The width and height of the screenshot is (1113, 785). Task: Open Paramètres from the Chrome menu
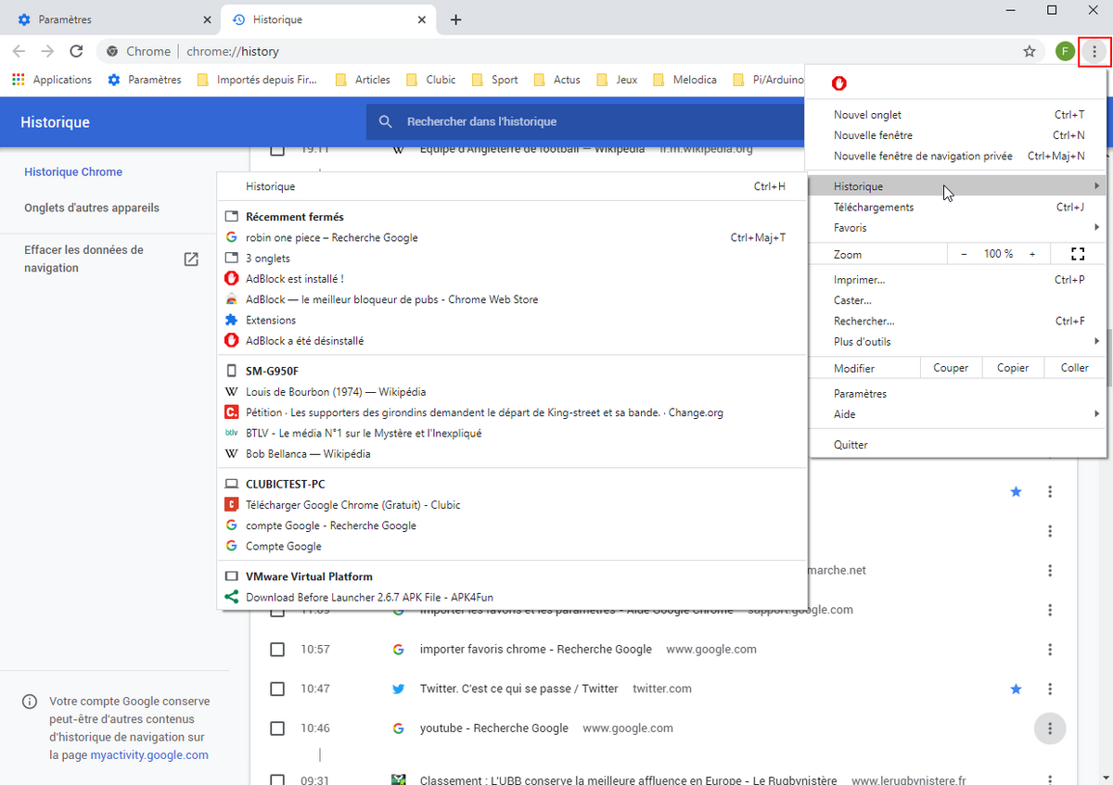[x=957, y=394]
